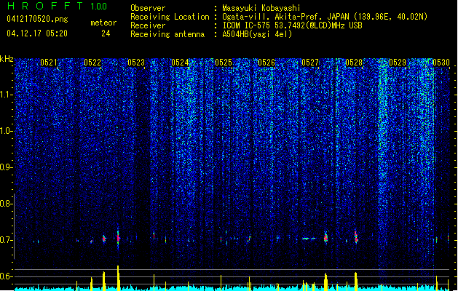Click the 0526 time marker
Image resolution: width=458 pixels, height=291 pixels.
(x=266, y=63)
